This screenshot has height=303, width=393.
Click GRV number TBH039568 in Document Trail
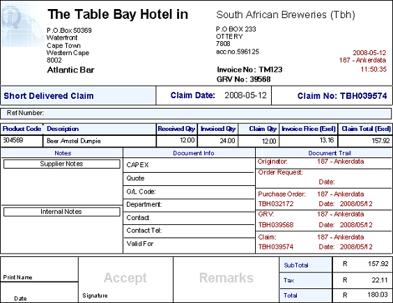pyautogui.click(x=276, y=225)
